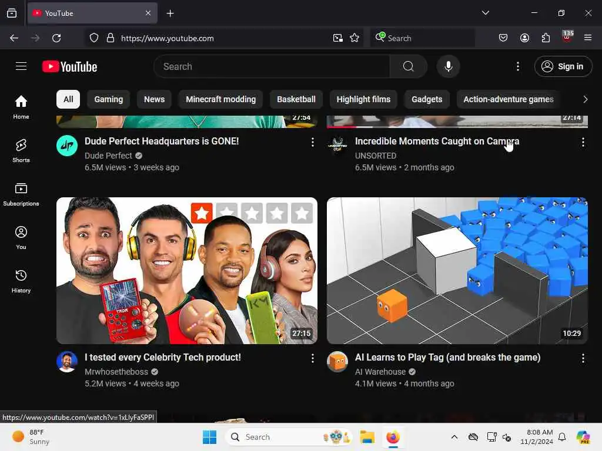Open Shorts from the sidebar
The width and height of the screenshot is (602, 451).
pyautogui.click(x=21, y=151)
